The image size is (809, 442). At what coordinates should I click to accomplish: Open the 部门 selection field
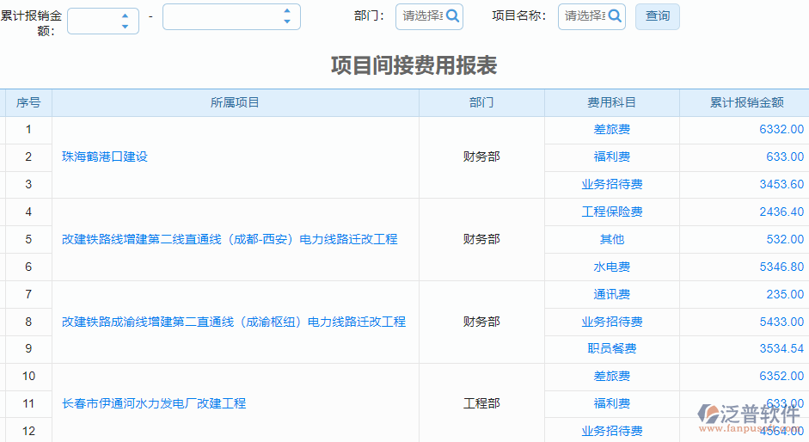coord(429,16)
